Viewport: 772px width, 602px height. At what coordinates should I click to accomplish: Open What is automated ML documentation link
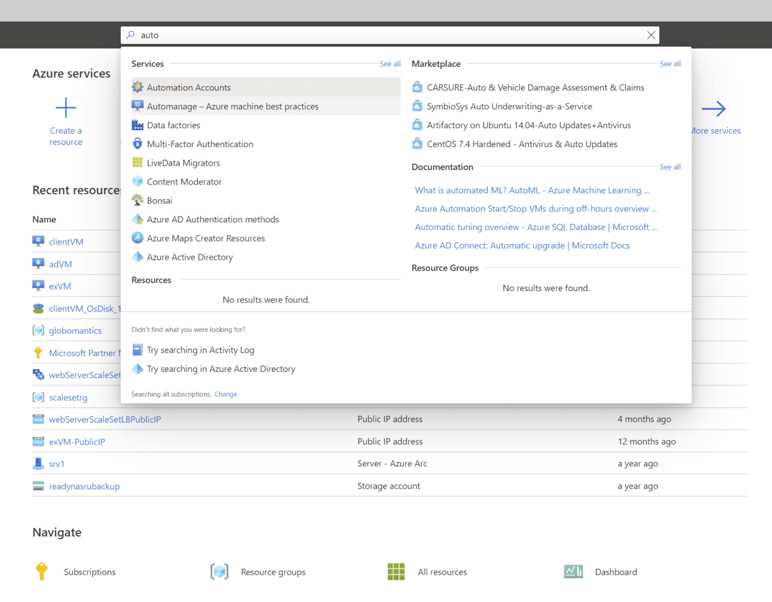[532, 190]
